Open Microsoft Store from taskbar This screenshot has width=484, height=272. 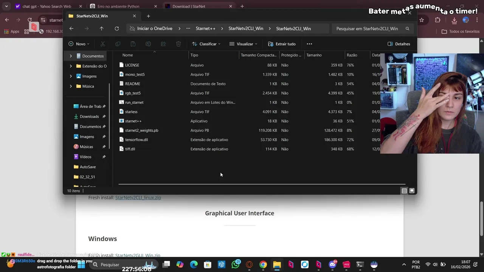tap(208, 264)
